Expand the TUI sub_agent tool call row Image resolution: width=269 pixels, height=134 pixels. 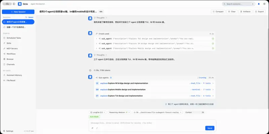click(x=155, y=39)
